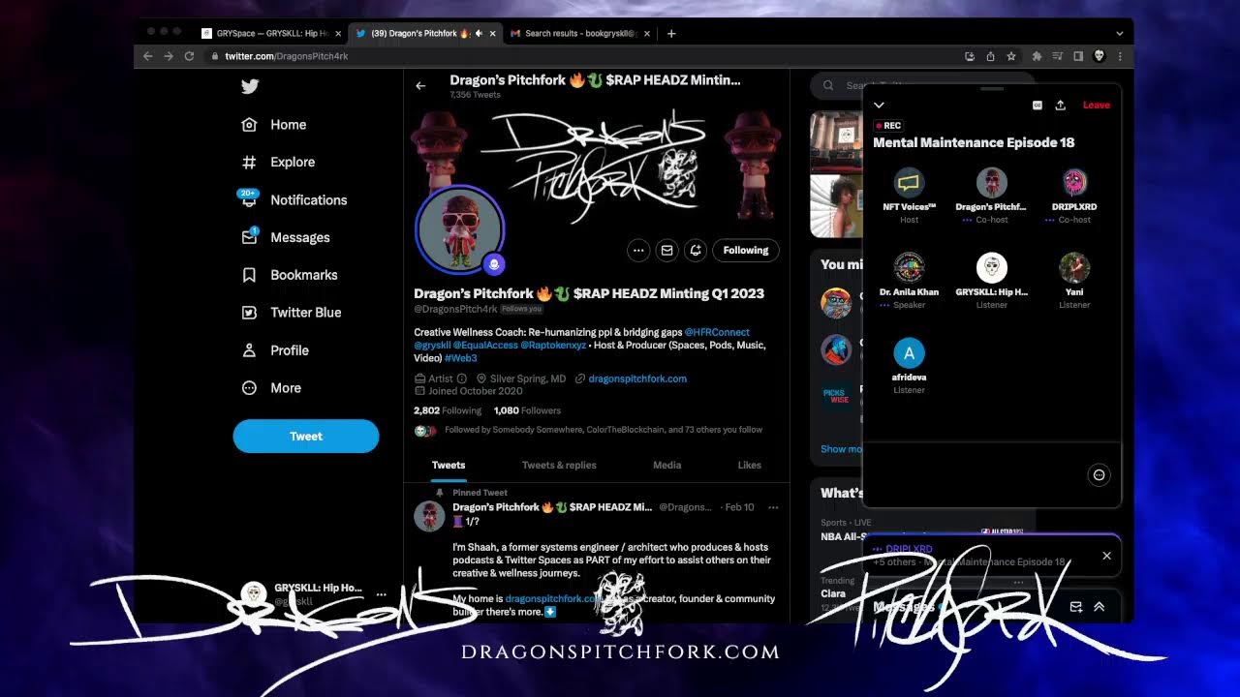Open the #Web3 hashtag link

(460, 358)
